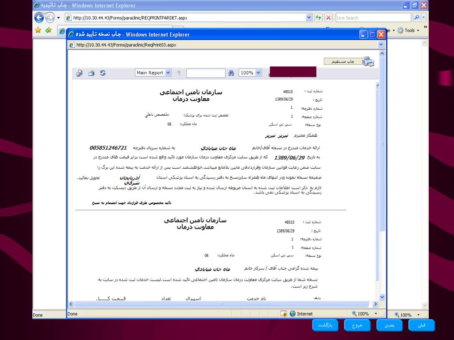This screenshot has width=454, height=340.
Task: Click the serial number 005851246721
Action: (x=108, y=148)
